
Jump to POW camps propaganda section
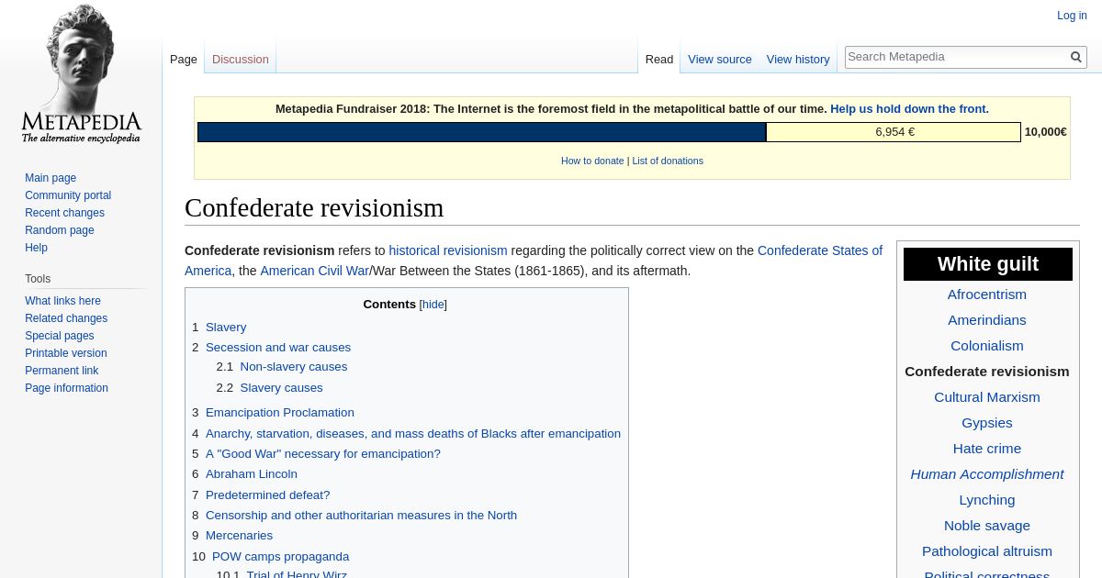(280, 557)
